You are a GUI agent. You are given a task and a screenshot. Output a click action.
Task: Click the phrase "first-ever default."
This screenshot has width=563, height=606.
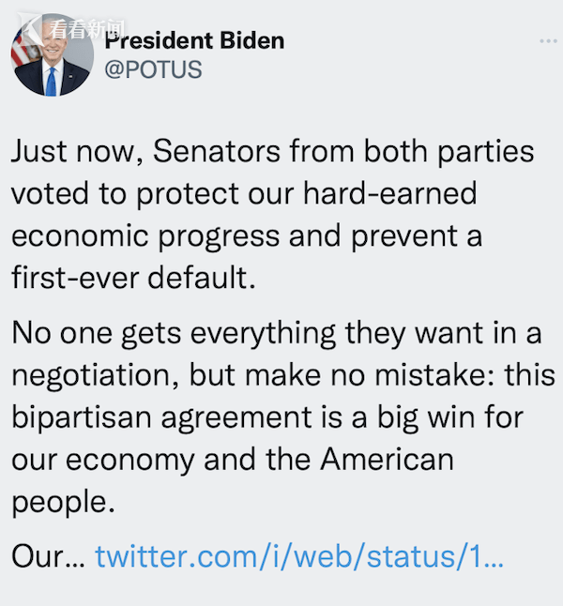coord(134,278)
